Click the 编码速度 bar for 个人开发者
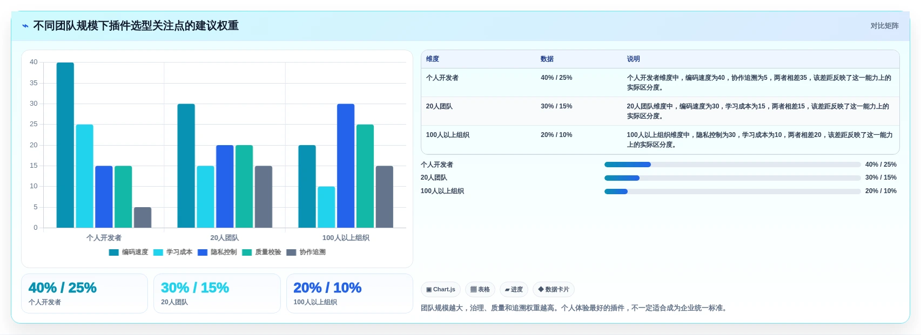Screen dimensions: 921x335 65,145
